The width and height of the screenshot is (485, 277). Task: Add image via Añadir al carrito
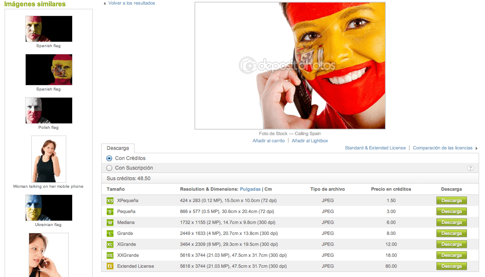point(268,141)
